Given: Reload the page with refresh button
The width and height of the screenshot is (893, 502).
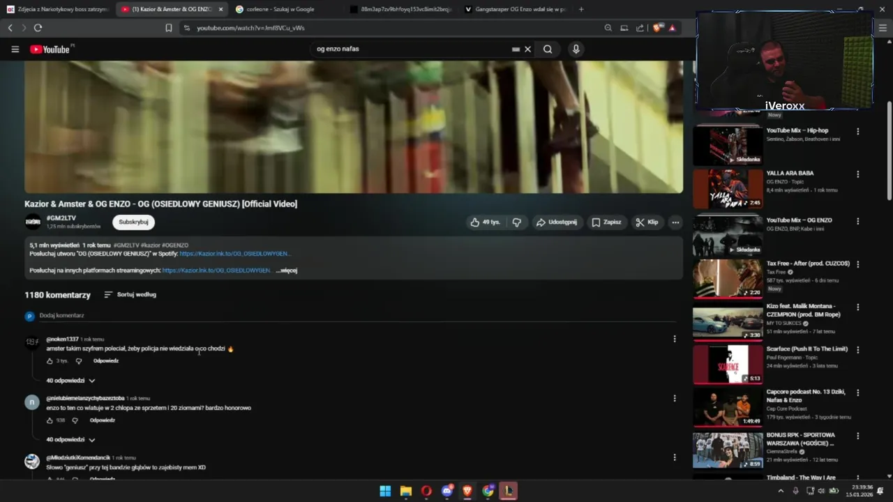Looking at the screenshot, I should (x=38, y=28).
